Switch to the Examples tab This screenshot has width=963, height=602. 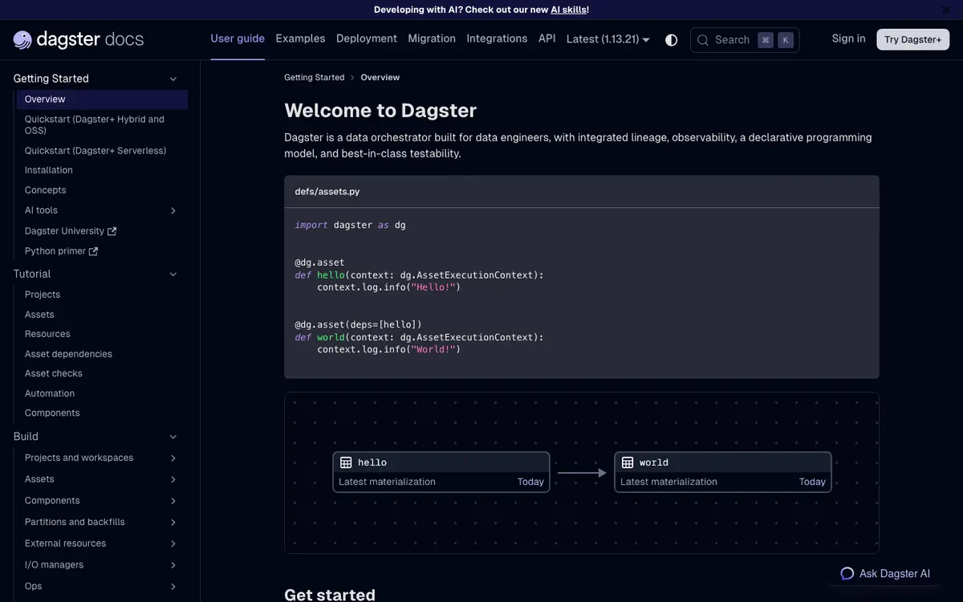(300, 39)
